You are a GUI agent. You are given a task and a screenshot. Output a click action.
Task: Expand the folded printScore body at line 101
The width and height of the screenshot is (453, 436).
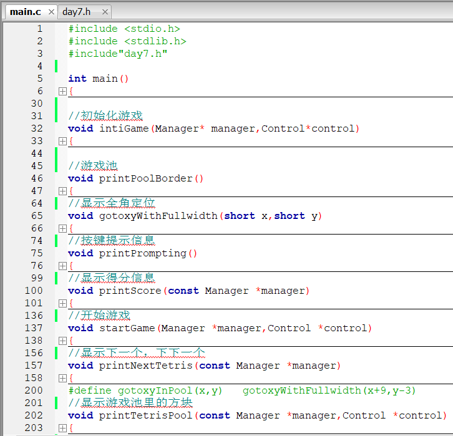click(62, 303)
